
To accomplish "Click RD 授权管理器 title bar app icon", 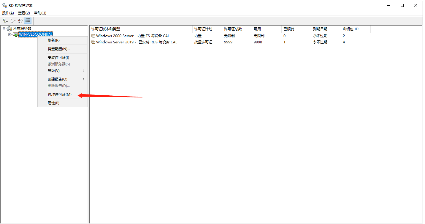I will (x=5, y=5).
